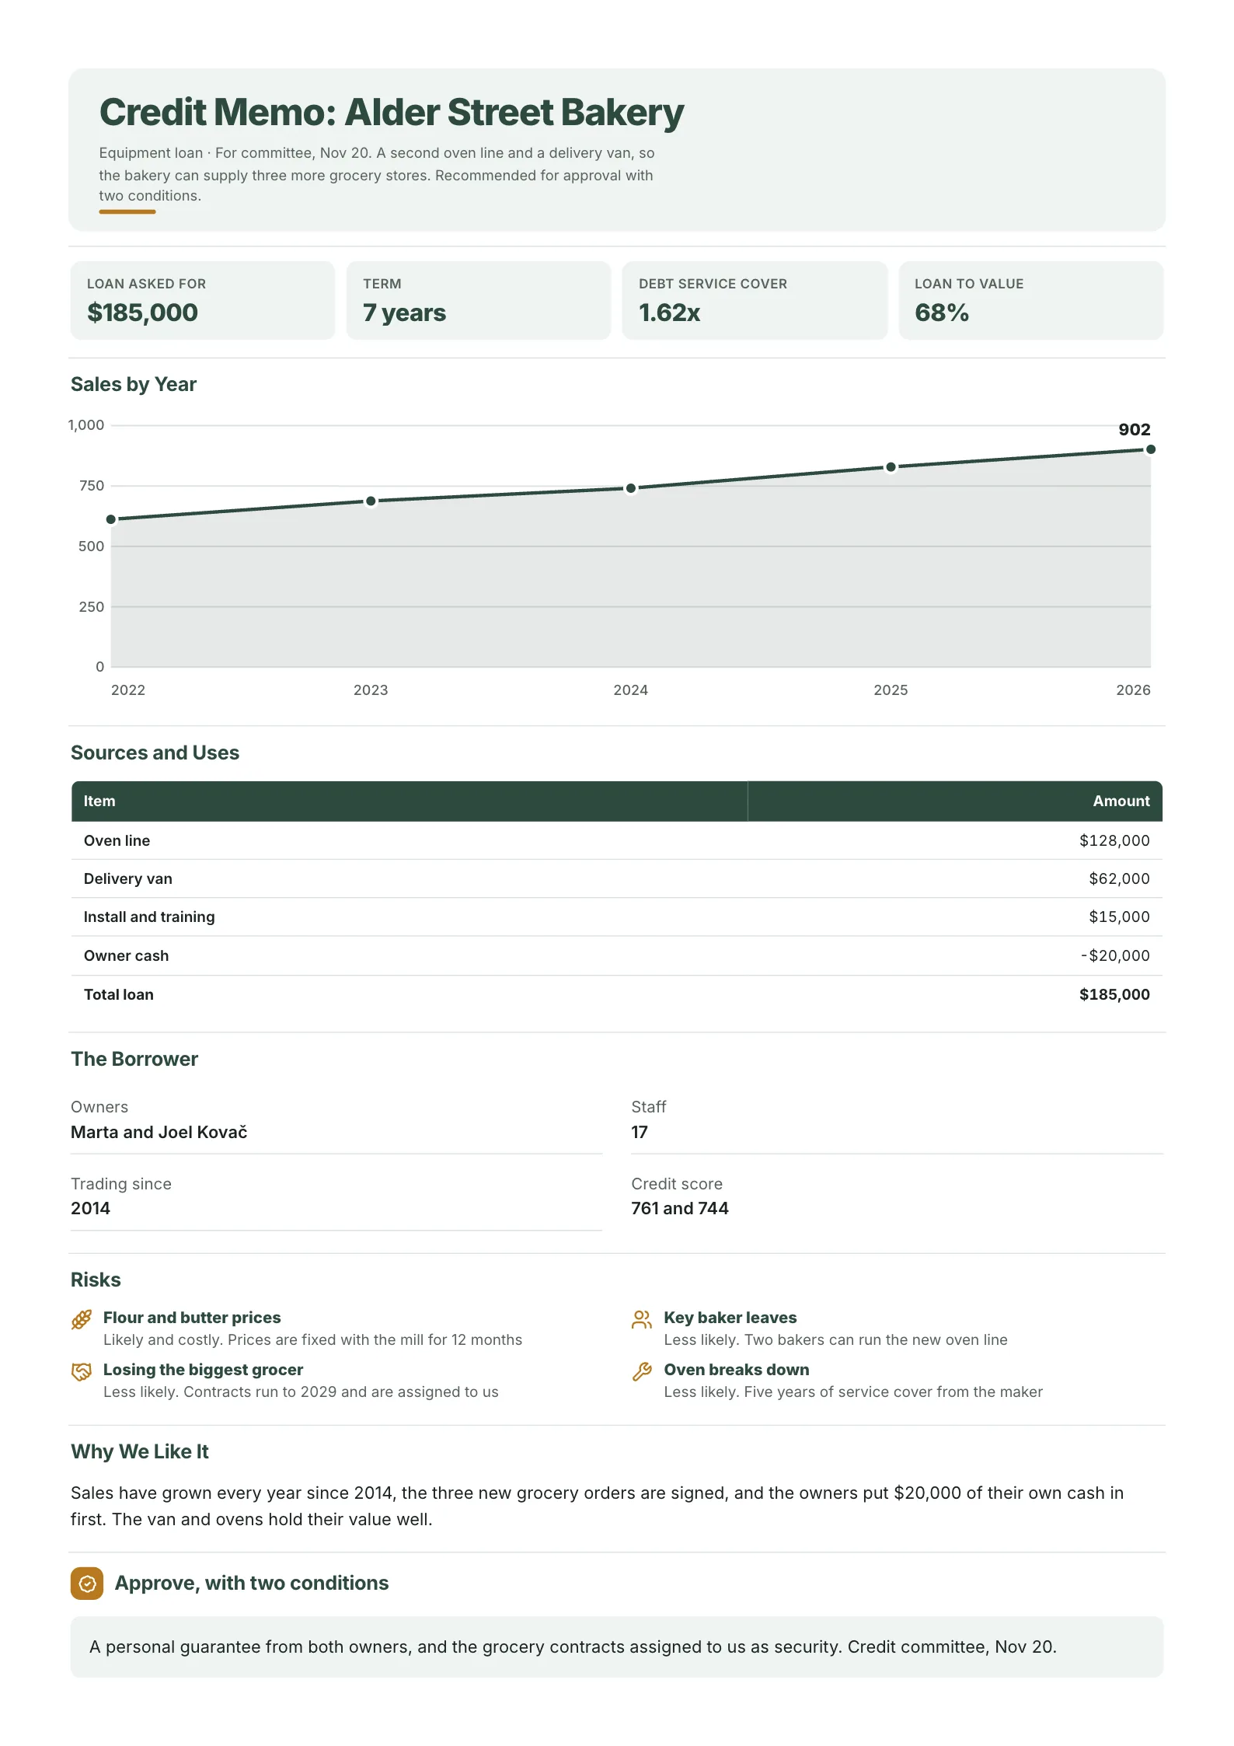Click the 2022 data point on the chart
Screen dimensions: 1234x1746
tap(111, 519)
